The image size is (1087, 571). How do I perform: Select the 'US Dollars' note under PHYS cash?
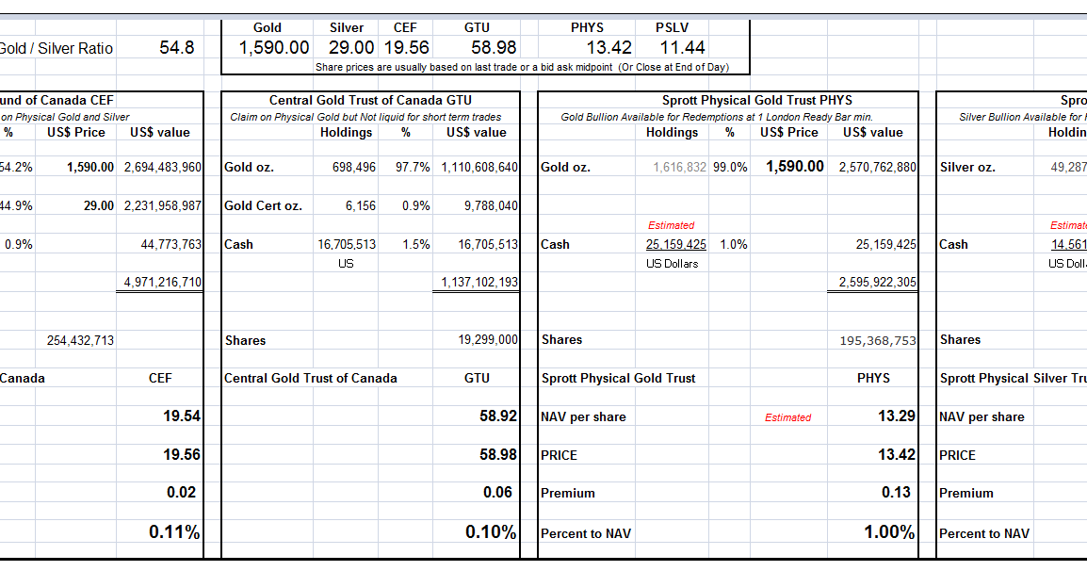(x=673, y=264)
